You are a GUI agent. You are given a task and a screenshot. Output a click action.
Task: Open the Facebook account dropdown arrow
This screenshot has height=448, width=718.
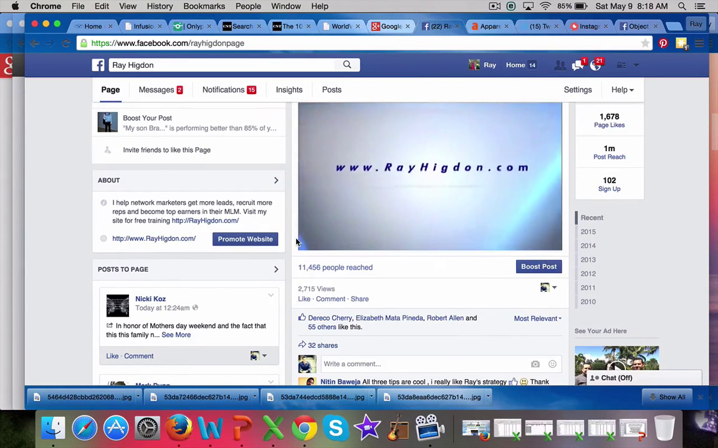636,65
